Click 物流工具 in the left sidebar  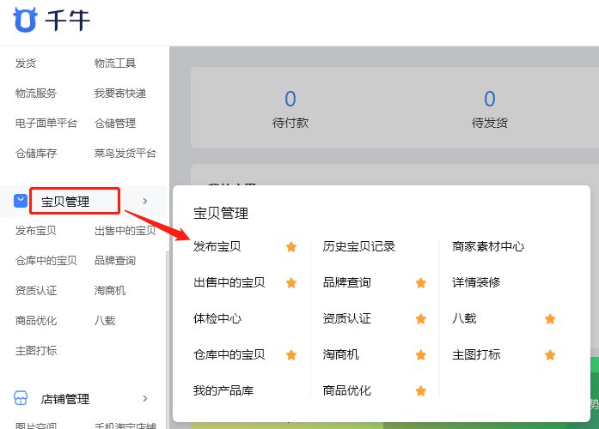[115, 63]
